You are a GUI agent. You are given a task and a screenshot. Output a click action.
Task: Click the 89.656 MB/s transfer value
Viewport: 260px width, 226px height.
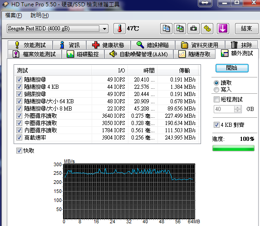(x=182, y=109)
